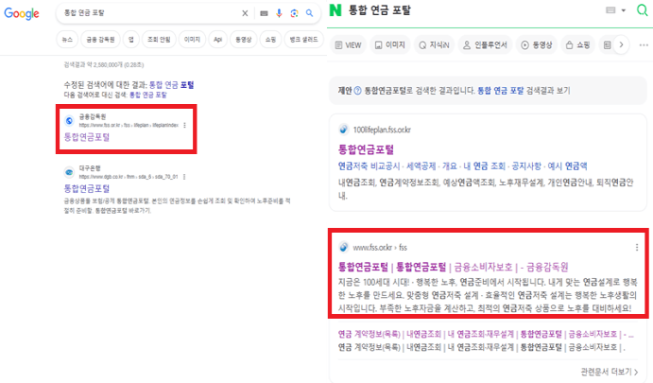Expand next Naver tabs chevron
Screen dimensions: 653x383
[x=621, y=45]
